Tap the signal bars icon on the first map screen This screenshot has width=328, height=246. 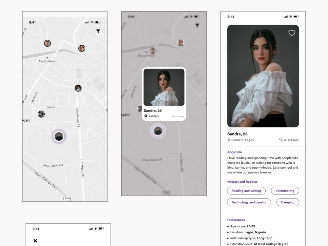pyautogui.click(x=87, y=22)
